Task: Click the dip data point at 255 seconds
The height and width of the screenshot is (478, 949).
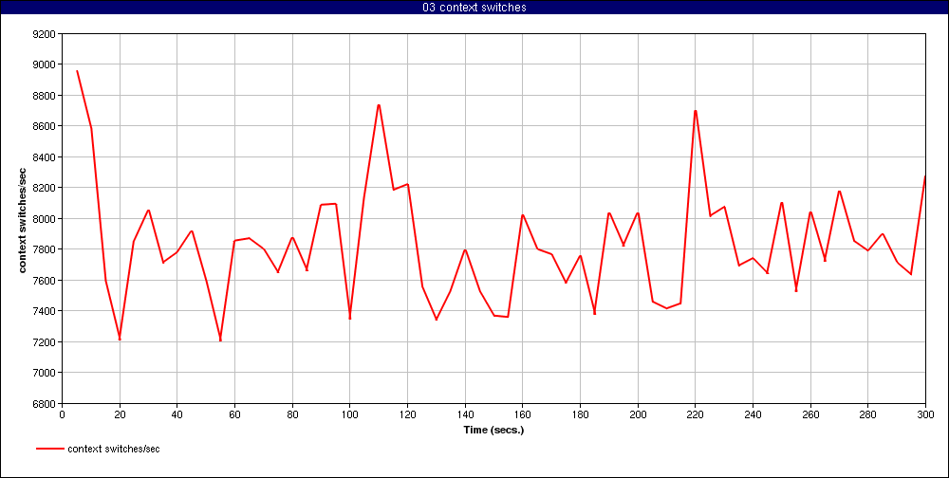Action: 796,291
